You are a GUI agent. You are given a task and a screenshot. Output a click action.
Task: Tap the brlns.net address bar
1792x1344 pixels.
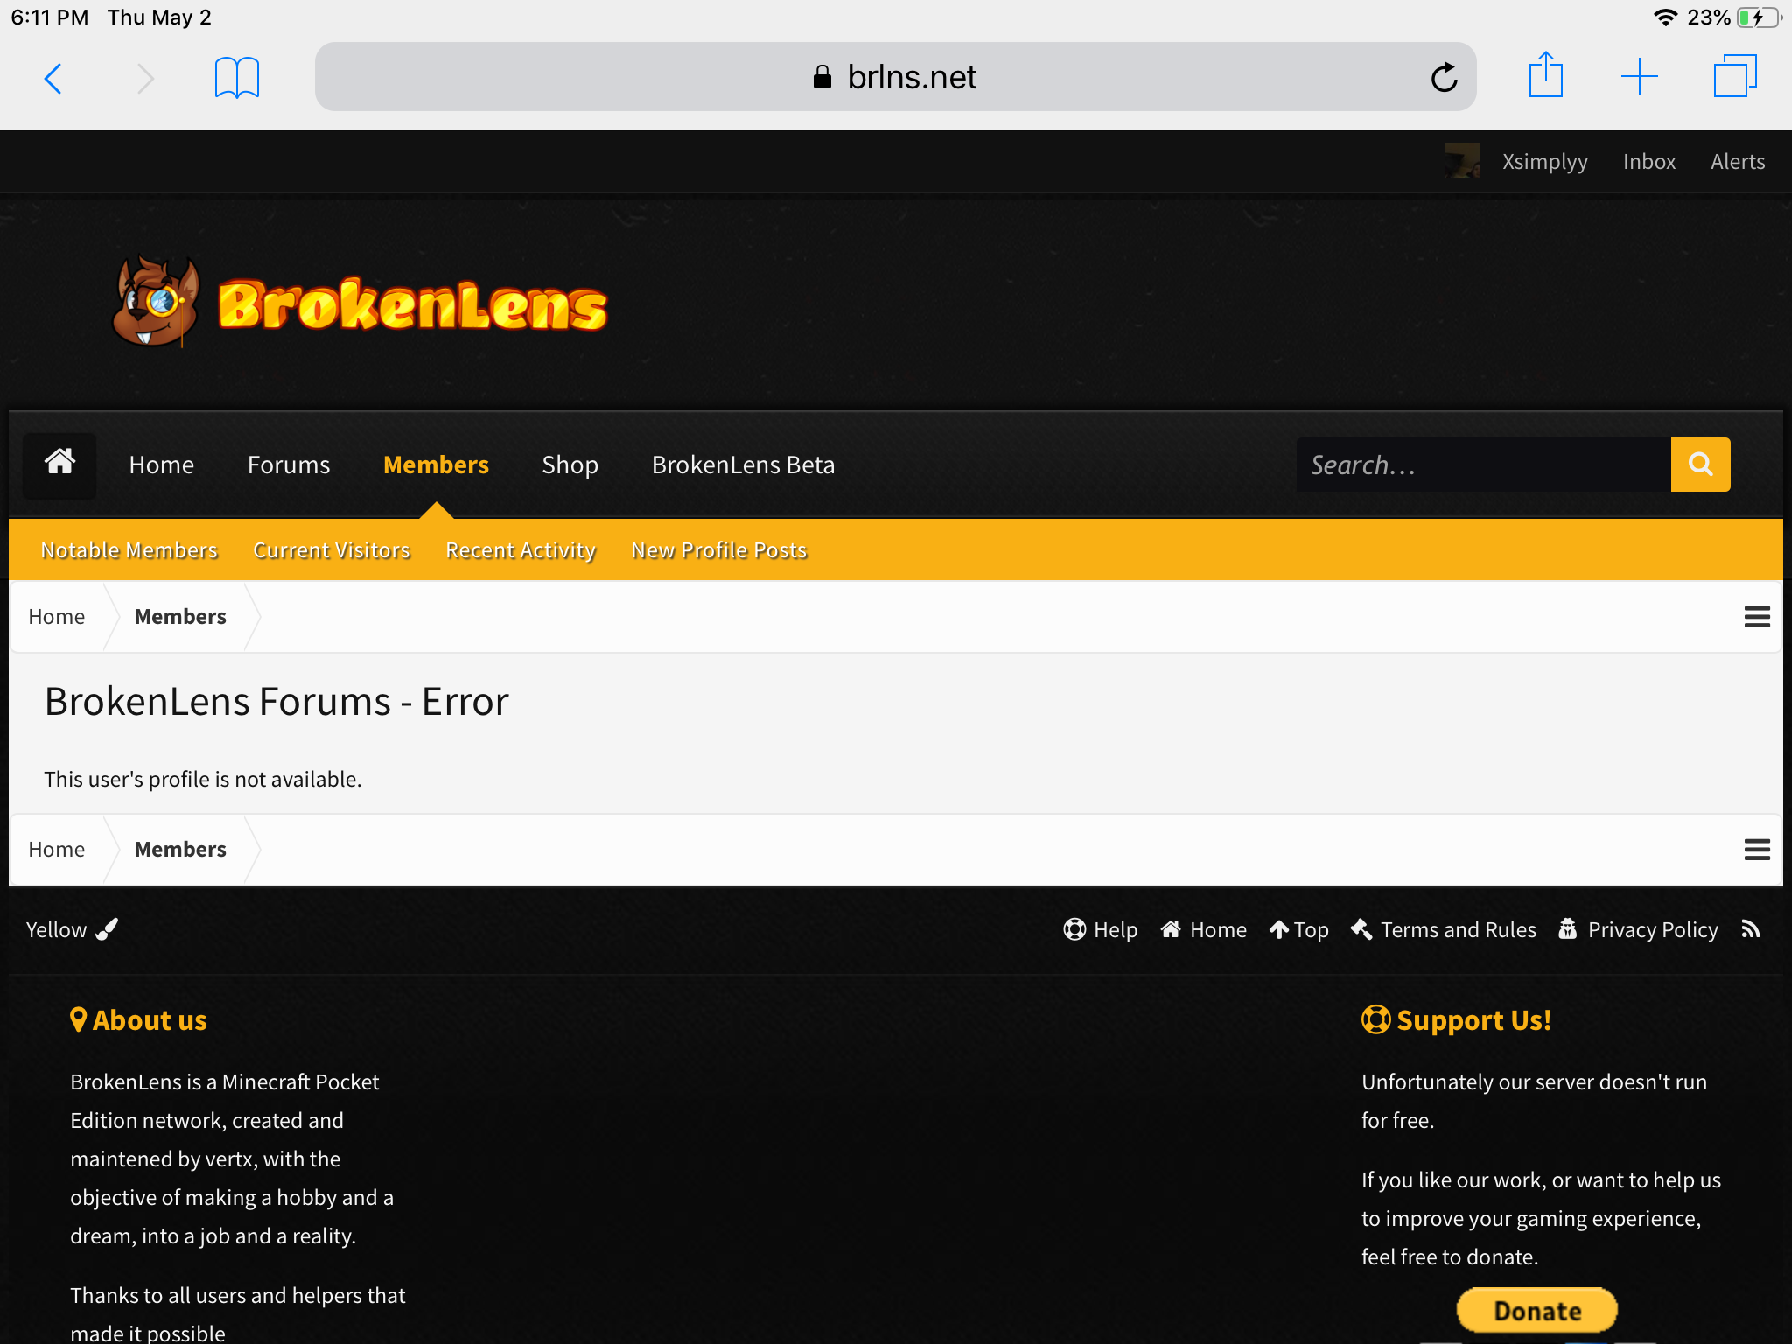[895, 77]
